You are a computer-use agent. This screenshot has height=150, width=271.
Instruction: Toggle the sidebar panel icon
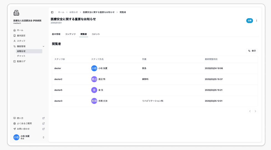52,12
